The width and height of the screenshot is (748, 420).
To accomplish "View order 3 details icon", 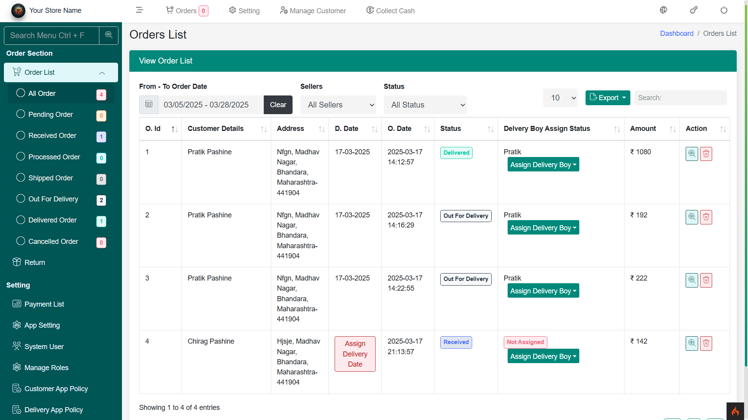I will 692,280.
